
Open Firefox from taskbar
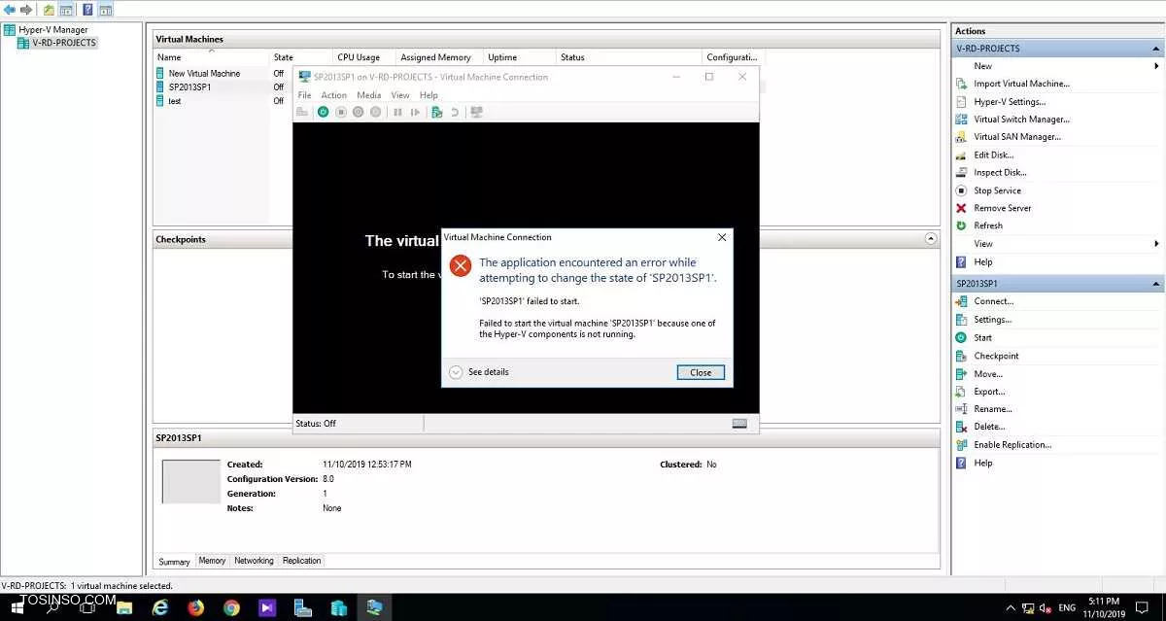point(196,608)
